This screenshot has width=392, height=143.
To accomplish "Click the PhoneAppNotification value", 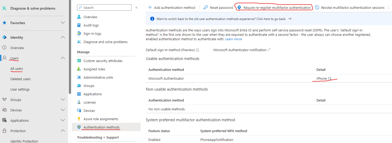I will (x=217, y=140).
